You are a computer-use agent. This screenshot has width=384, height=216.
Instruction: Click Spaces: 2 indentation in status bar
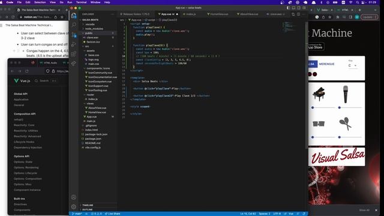[x=265, y=214]
